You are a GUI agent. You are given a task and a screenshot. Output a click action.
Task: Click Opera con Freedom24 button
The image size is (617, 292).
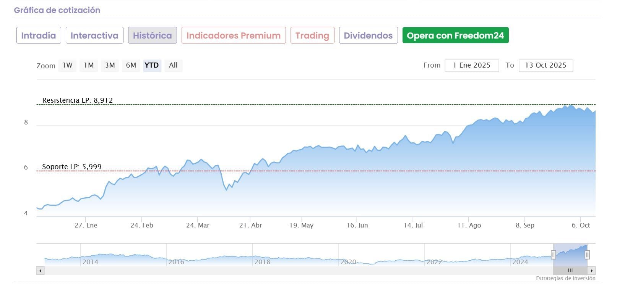coord(455,35)
